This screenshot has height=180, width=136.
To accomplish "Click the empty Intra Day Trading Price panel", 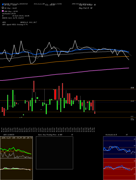I will (x=54, y=153).
